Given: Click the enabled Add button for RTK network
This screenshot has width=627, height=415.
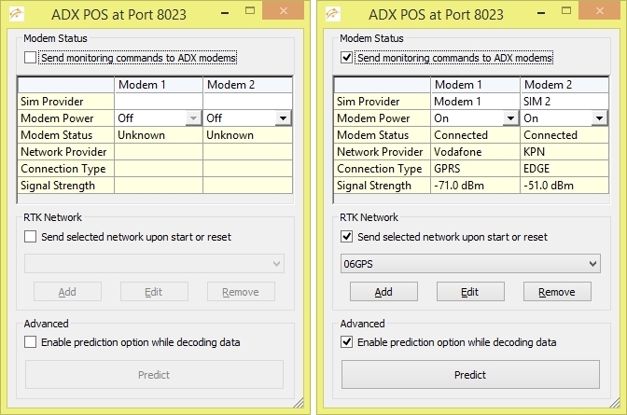Looking at the screenshot, I should coord(383,292).
